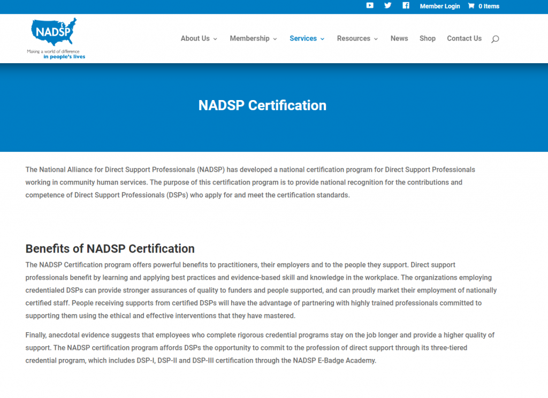
Task: Click the NADSP Certification page heading
Action: (262, 105)
